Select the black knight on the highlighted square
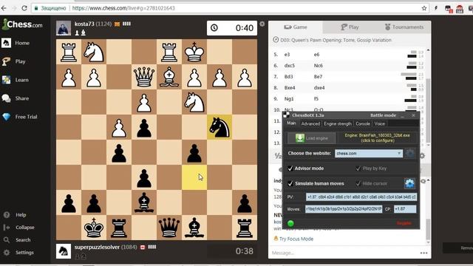 (x=220, y=127)
